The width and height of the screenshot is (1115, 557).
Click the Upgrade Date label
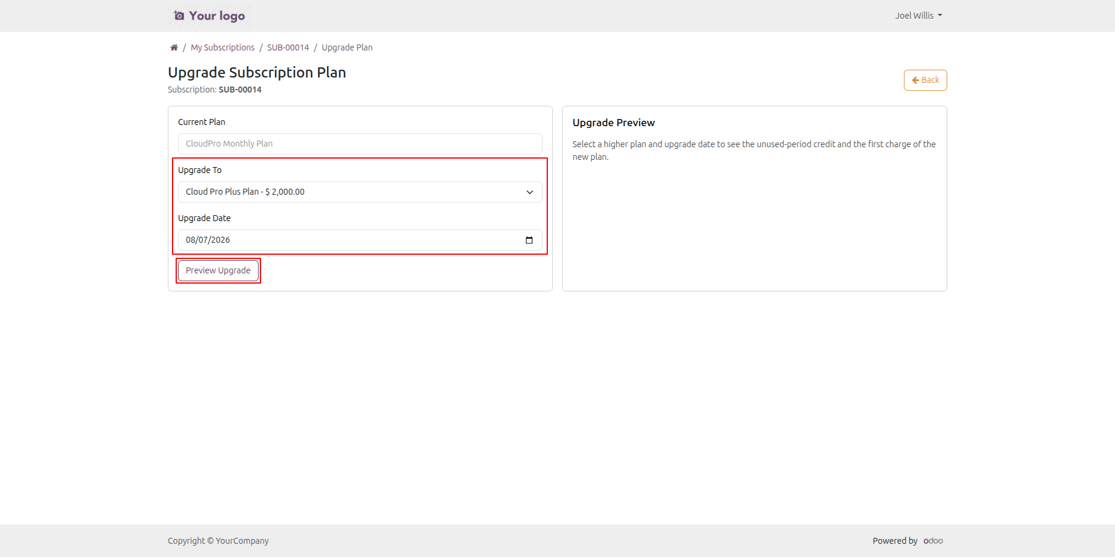point(204,218)
